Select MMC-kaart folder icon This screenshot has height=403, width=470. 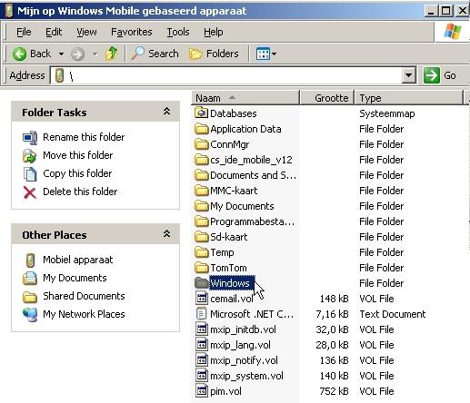click(201, 191)
